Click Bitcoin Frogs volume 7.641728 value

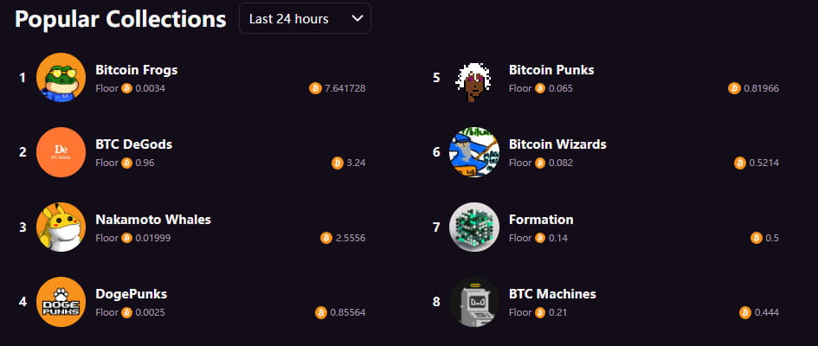344,88
